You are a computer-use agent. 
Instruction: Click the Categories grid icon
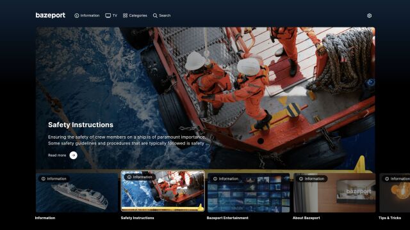pos(126,15)
